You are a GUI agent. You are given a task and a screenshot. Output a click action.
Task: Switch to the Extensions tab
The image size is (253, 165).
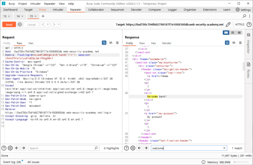tap(210, 10)
